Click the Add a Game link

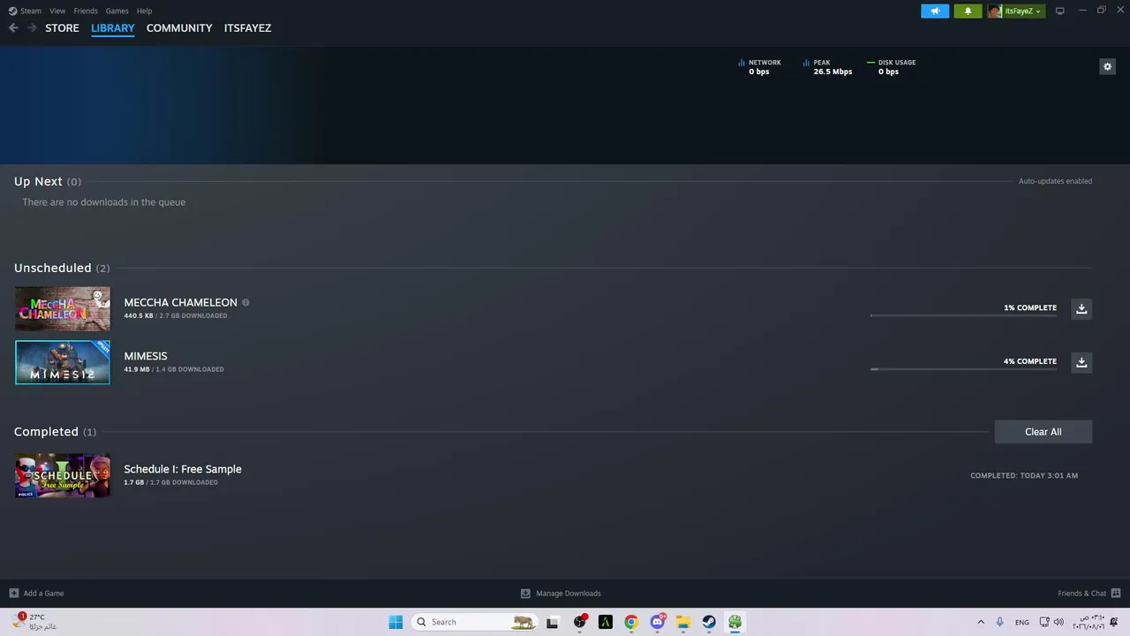click(43, 594)
